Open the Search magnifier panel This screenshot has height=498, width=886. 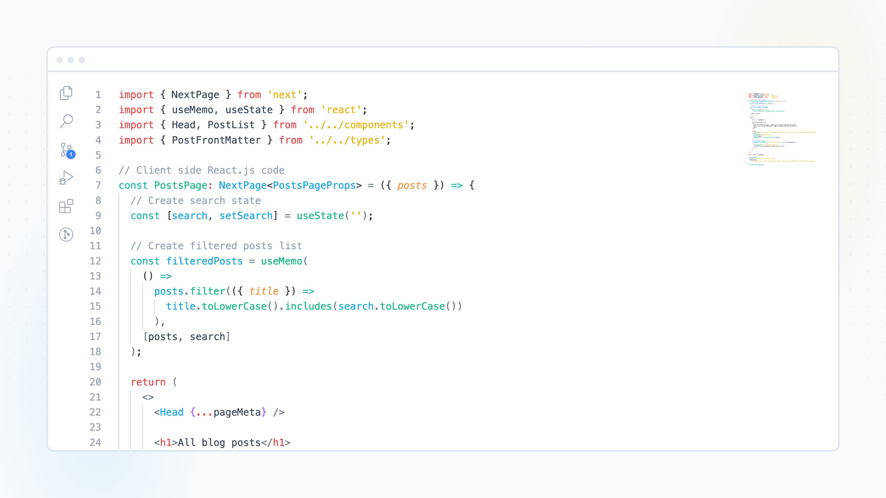(x=66, y=121)
